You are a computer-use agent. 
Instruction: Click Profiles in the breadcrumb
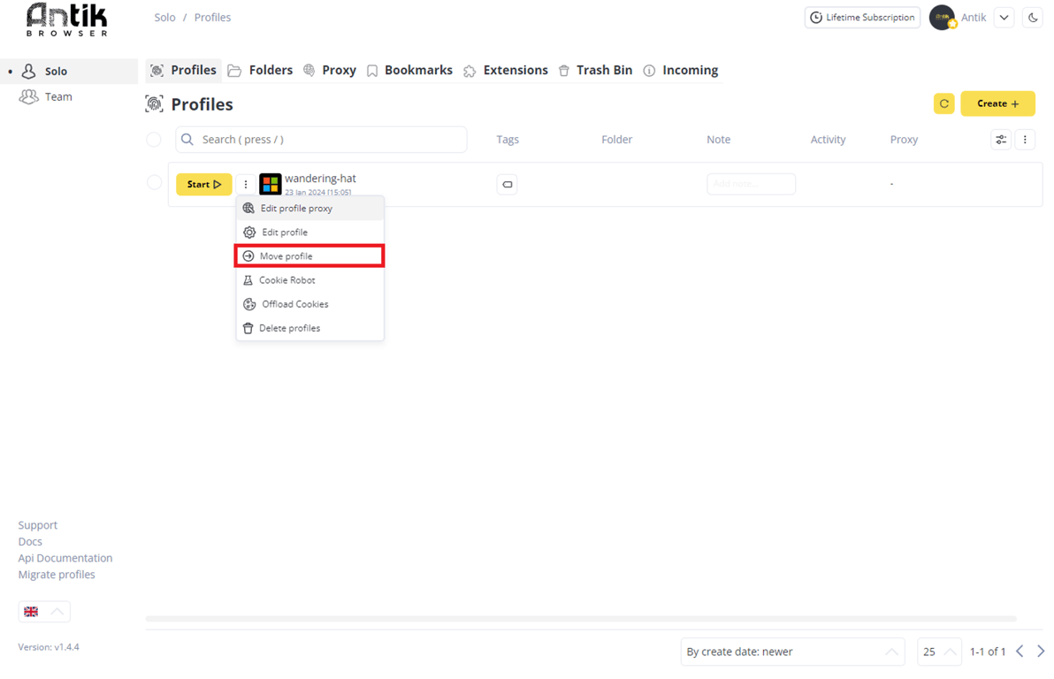tap(212, 18)
